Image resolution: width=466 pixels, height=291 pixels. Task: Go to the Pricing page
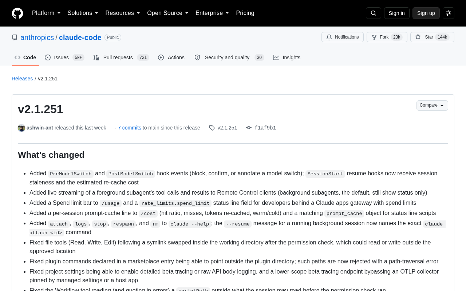(x=245, y=13)
